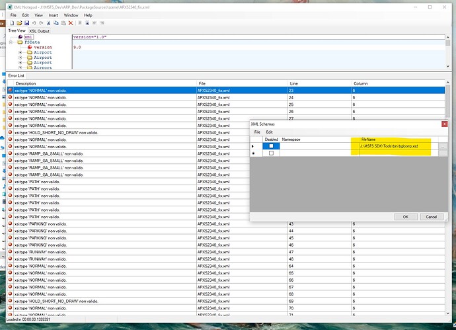This screenshot has width=456, height=330.
Task: Select the version attribute in the tree
Action: (x=43, y=47)
